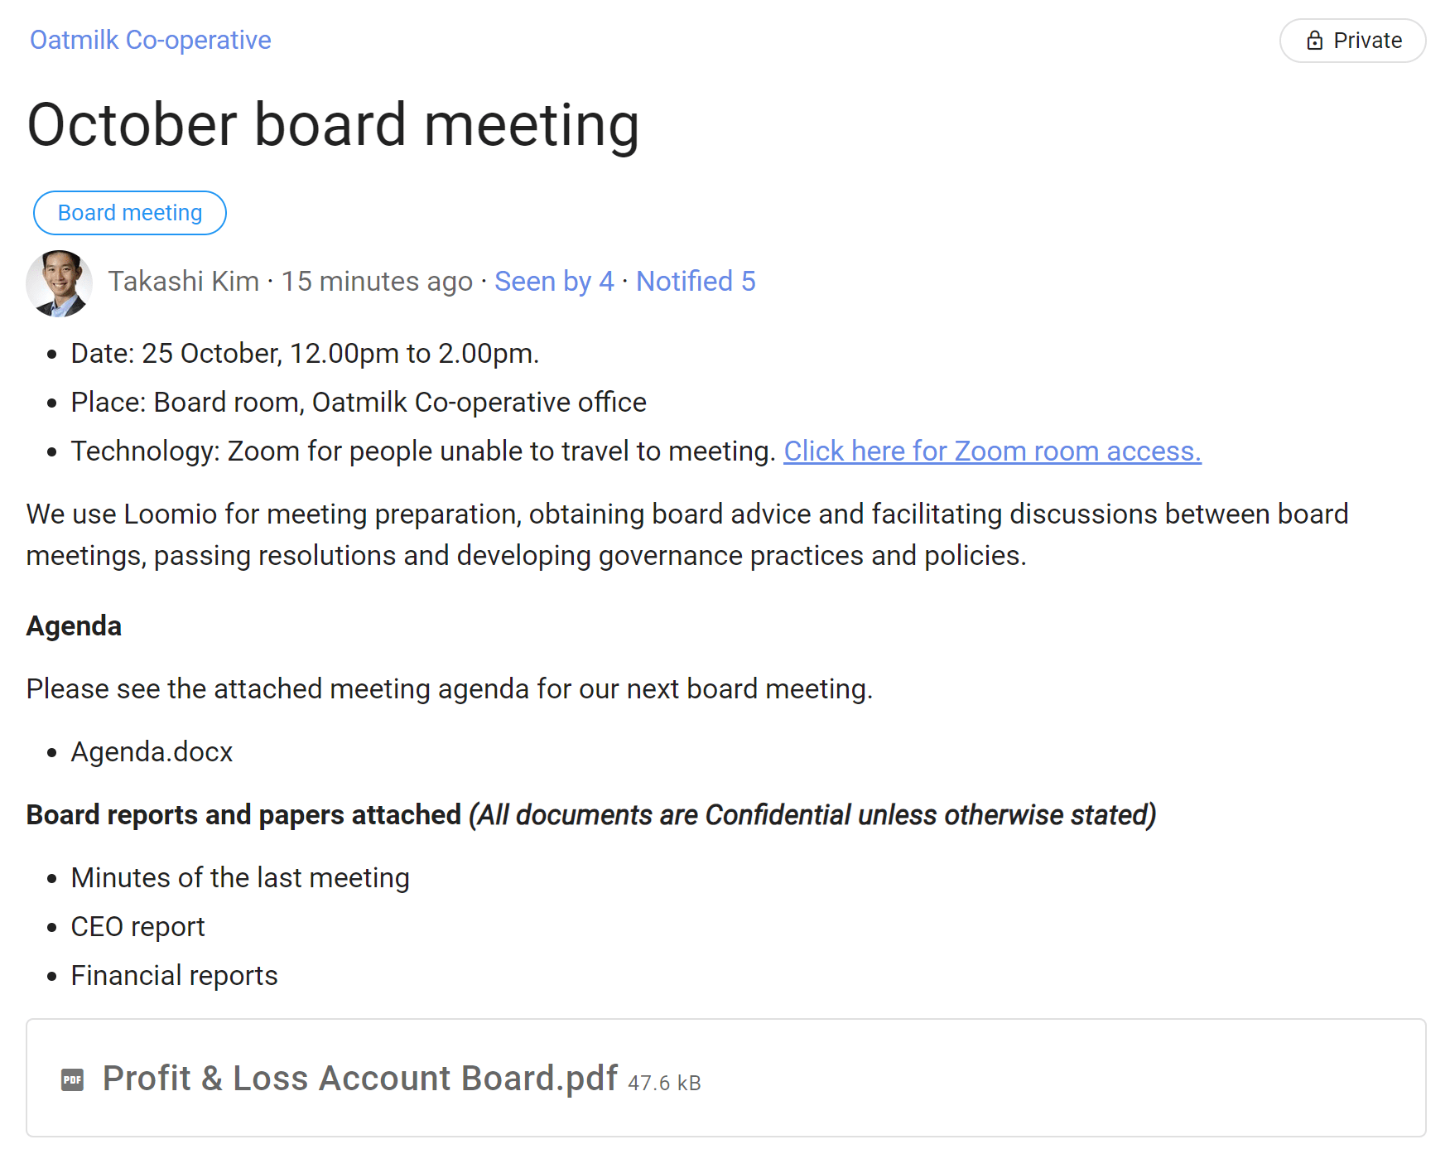Image resolution: width=1450 pixels, height=1154 pixels.
Task: Click the PDF file icon
Action: click(72, 1079)
